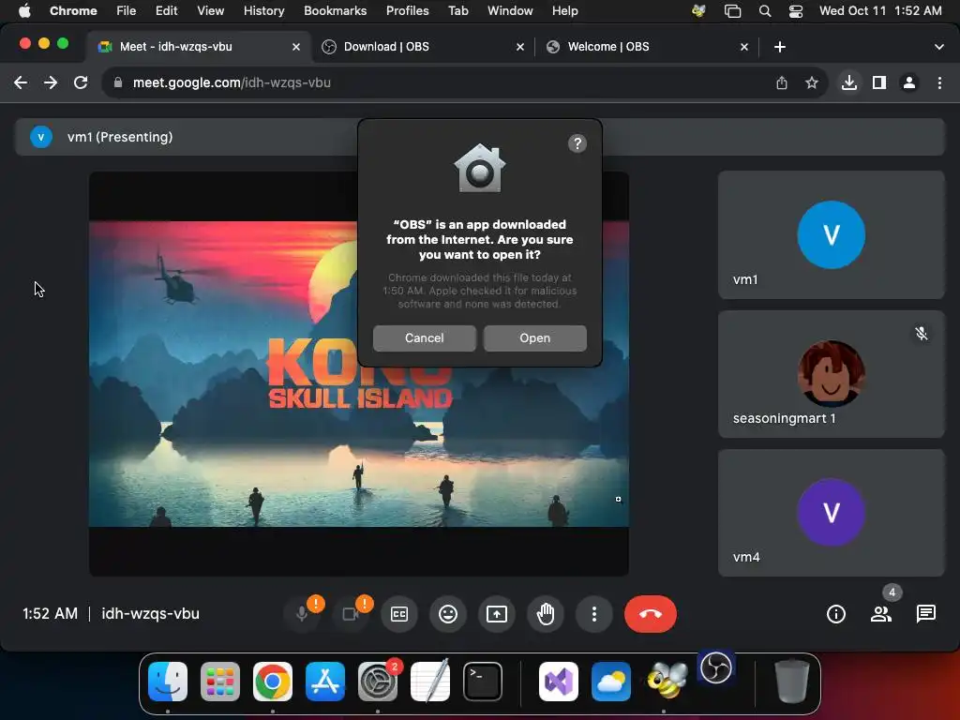
Task: Open the Chrome profile icon
Action: (909, 82)
